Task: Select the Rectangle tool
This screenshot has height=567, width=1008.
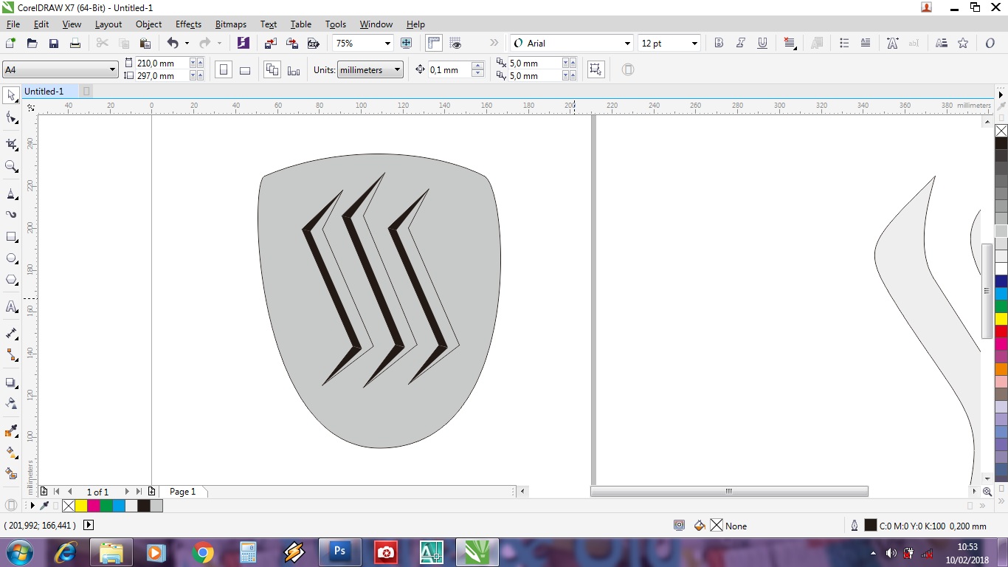Action: tap(11, 237)
